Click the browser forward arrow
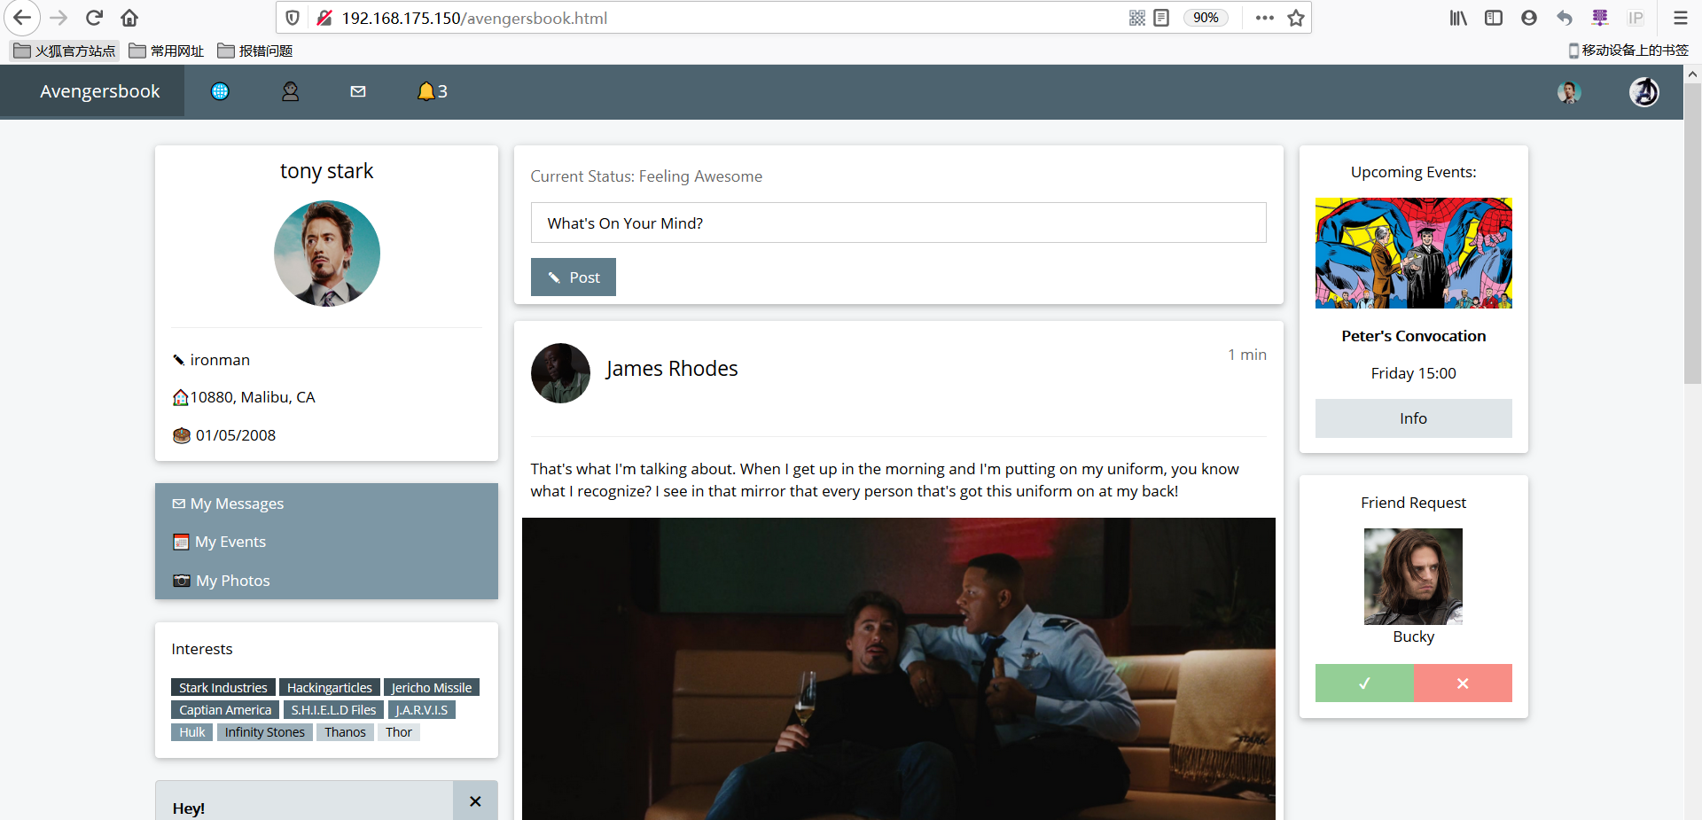1702x820 pixels. coord(59,18)
